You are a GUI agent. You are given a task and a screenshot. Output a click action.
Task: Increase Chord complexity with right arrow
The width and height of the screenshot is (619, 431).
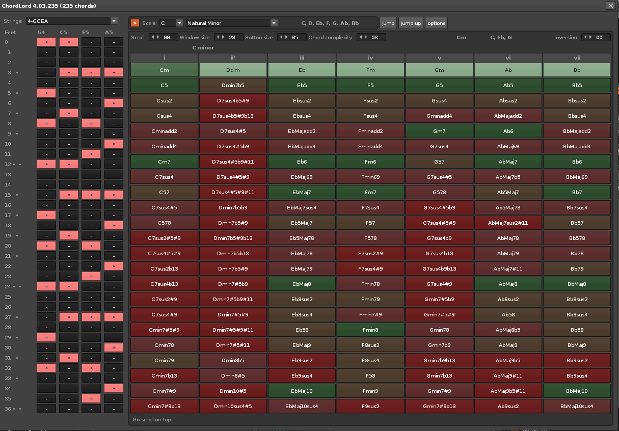(365, 37)
